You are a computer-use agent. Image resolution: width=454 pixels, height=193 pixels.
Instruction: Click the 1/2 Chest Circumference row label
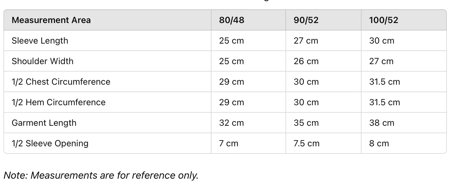click(61, 82)
